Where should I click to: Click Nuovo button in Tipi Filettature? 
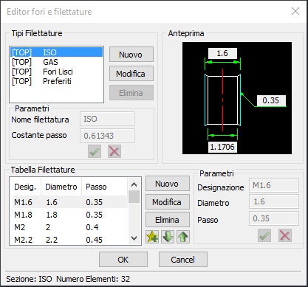coord(131,55)
